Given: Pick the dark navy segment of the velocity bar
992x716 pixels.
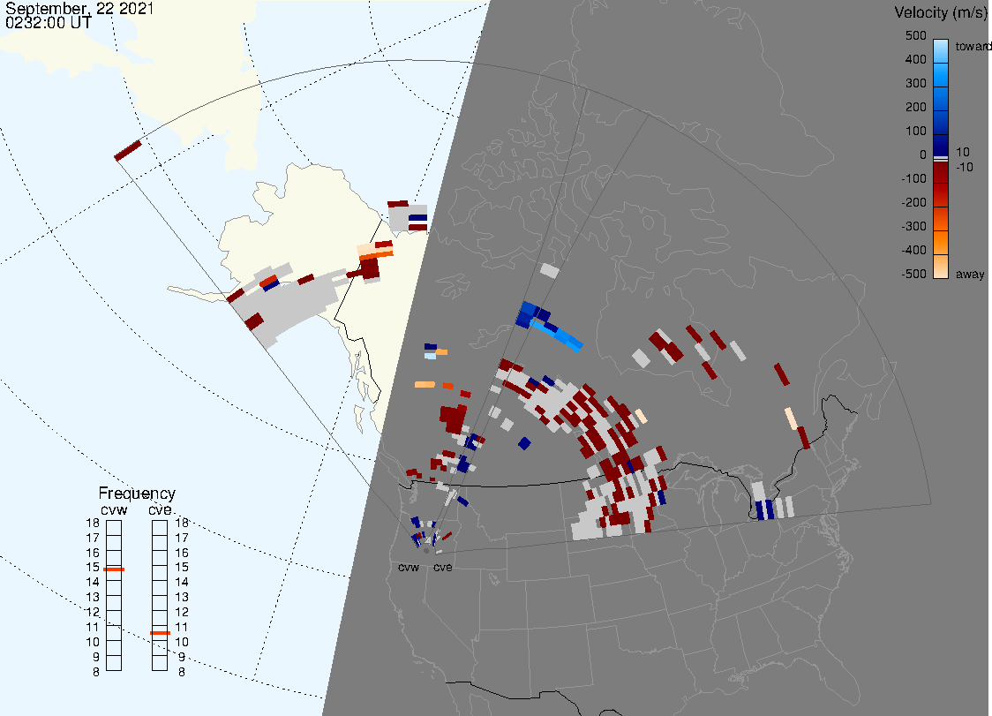Looking at the screenshot, I should click(x=941, y=144).
